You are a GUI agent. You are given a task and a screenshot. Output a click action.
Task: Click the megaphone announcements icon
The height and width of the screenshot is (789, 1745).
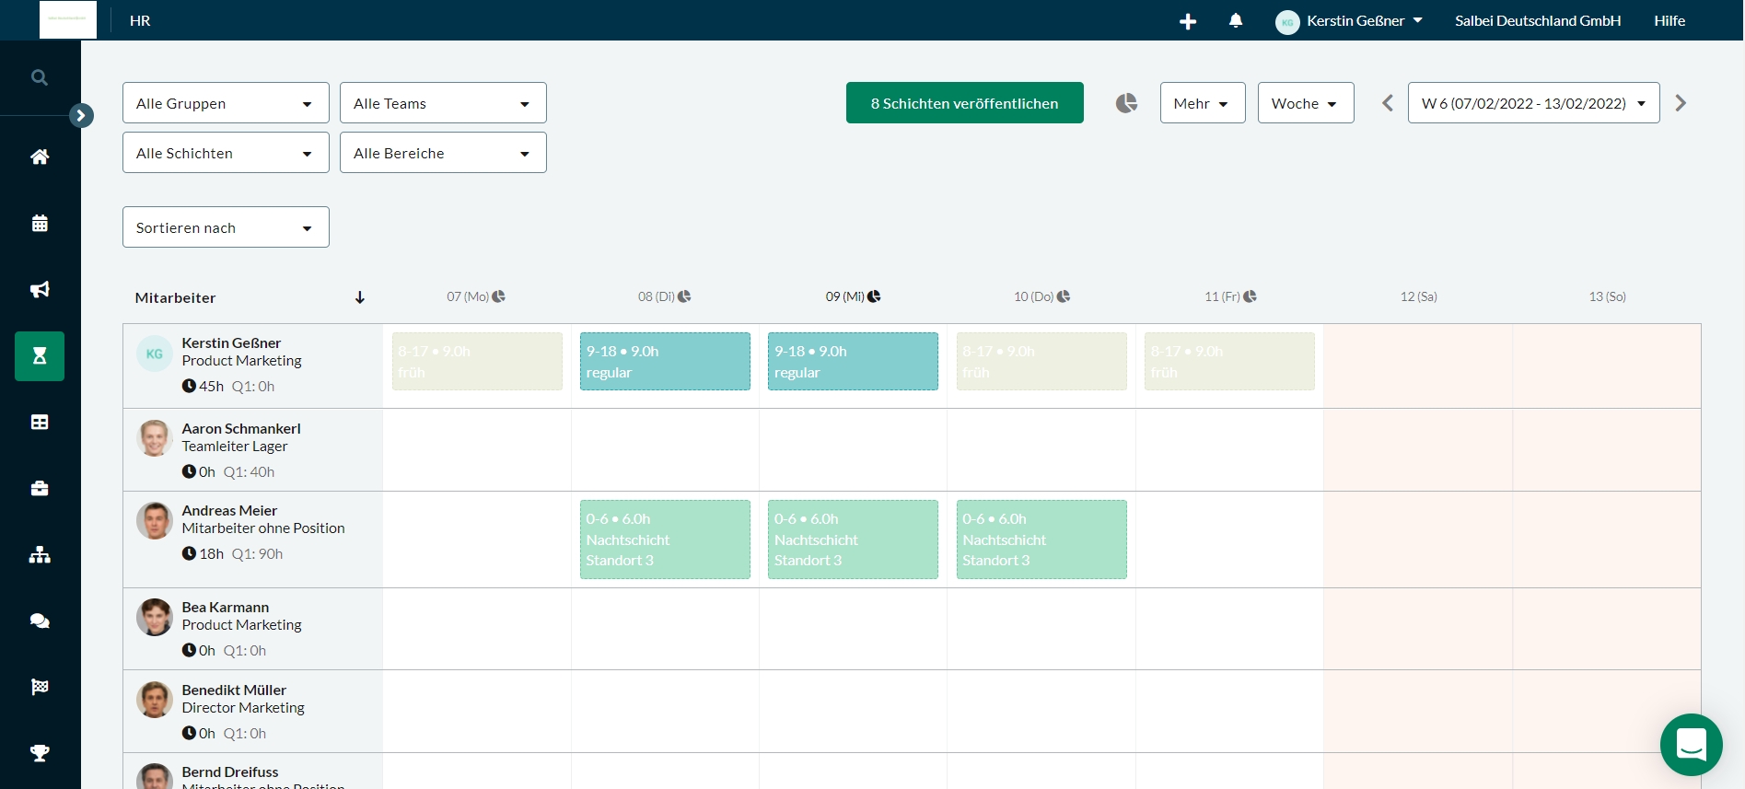(x=40, y=290)
